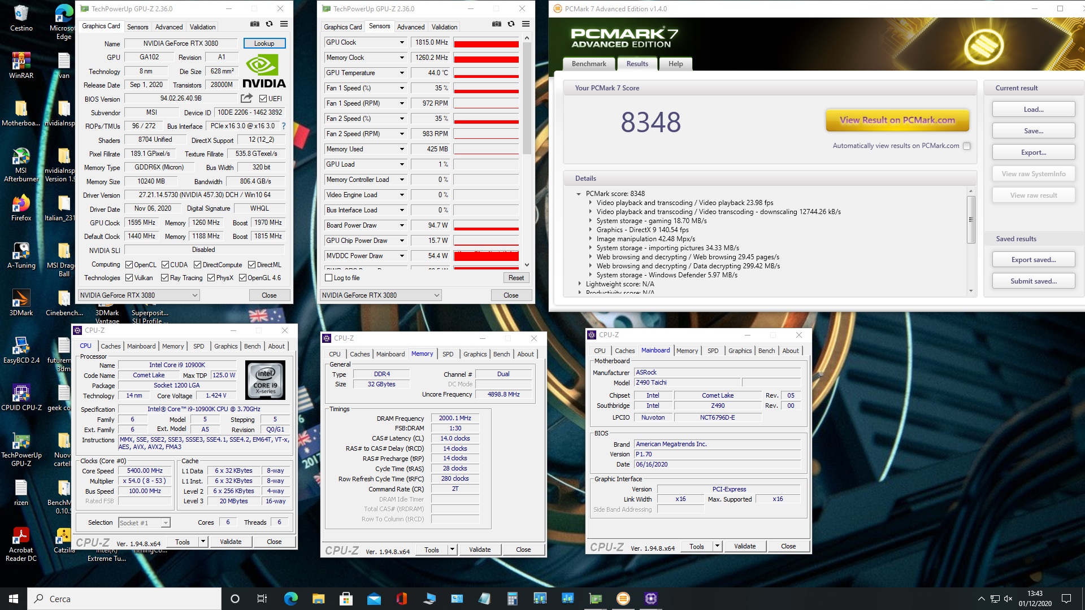This screenshot has height=610, width=1085.
Task: Toggle DirectML checkbox
Action: click(x=251, y=264)
